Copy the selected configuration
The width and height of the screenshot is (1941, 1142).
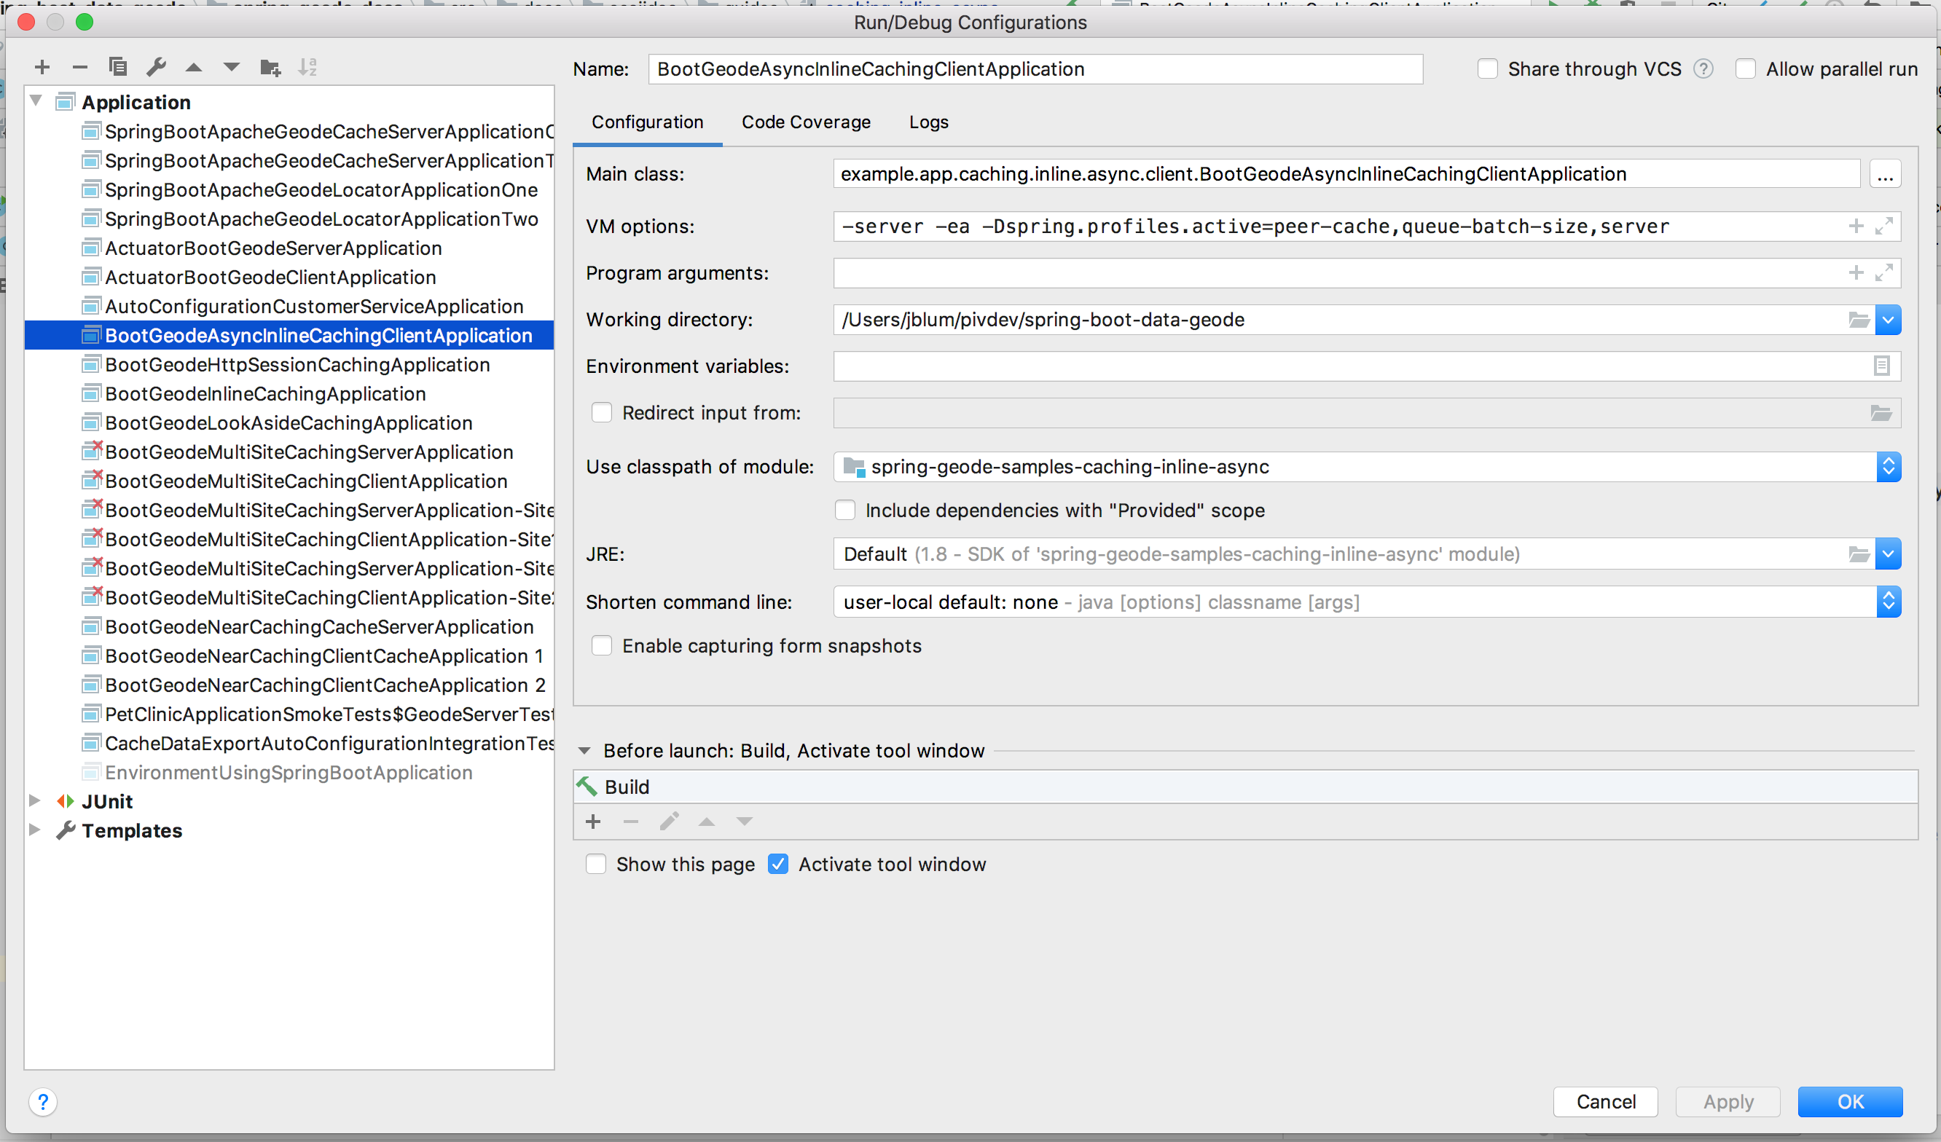[118, 68]
